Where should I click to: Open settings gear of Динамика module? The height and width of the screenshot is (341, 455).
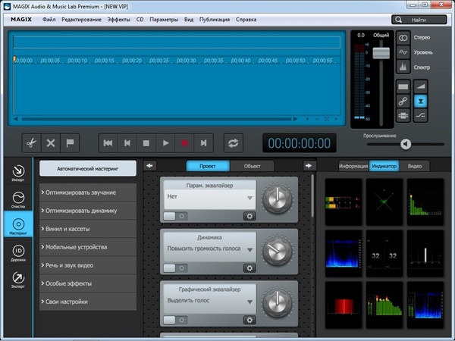coord(249,268)
